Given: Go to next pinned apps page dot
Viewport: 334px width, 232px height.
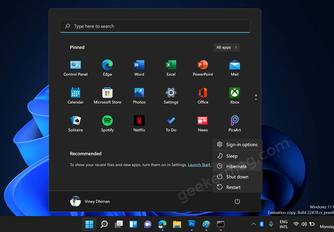Looking at the screenshot, I should [256, 99].
